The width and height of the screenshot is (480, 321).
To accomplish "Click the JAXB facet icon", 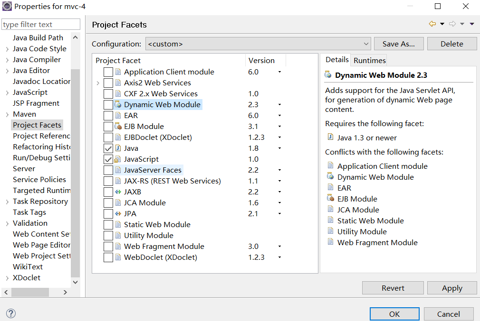I will coord(118,192).
